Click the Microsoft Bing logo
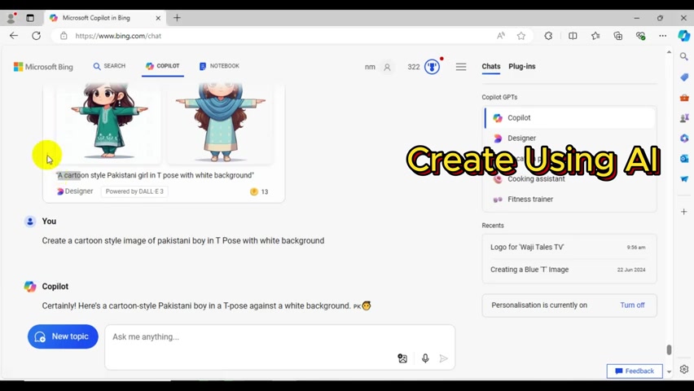Image resolution: width=694 pixels, height=391 pixels. [43, 67]
